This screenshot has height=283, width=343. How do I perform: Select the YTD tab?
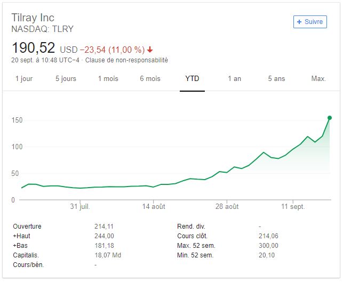tap(192, 78)
